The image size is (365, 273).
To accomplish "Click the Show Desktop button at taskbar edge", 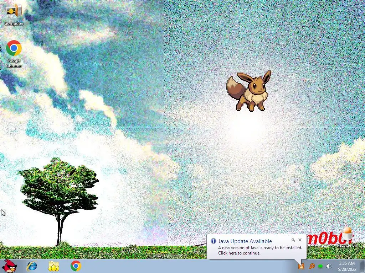I will click(363, 266).
